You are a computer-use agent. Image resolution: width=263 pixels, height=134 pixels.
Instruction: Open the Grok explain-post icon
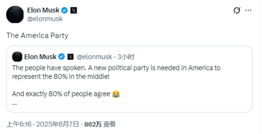point(237,10)
